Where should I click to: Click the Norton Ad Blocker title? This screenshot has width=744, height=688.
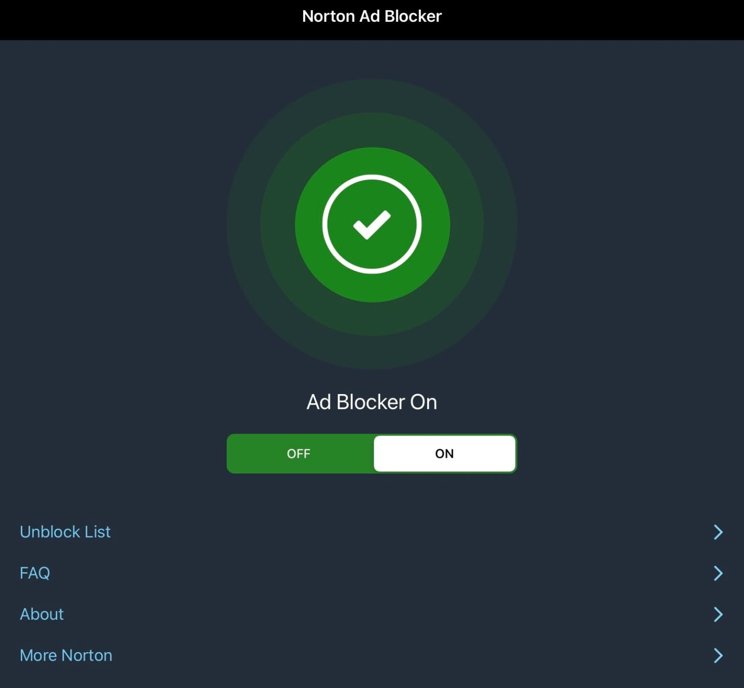(372, 16)
